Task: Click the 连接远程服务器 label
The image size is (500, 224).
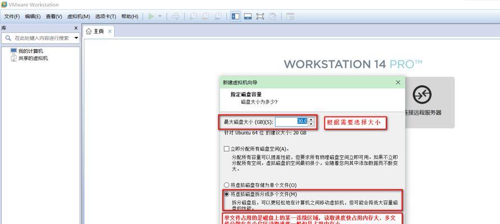Action: pos(423,113)
